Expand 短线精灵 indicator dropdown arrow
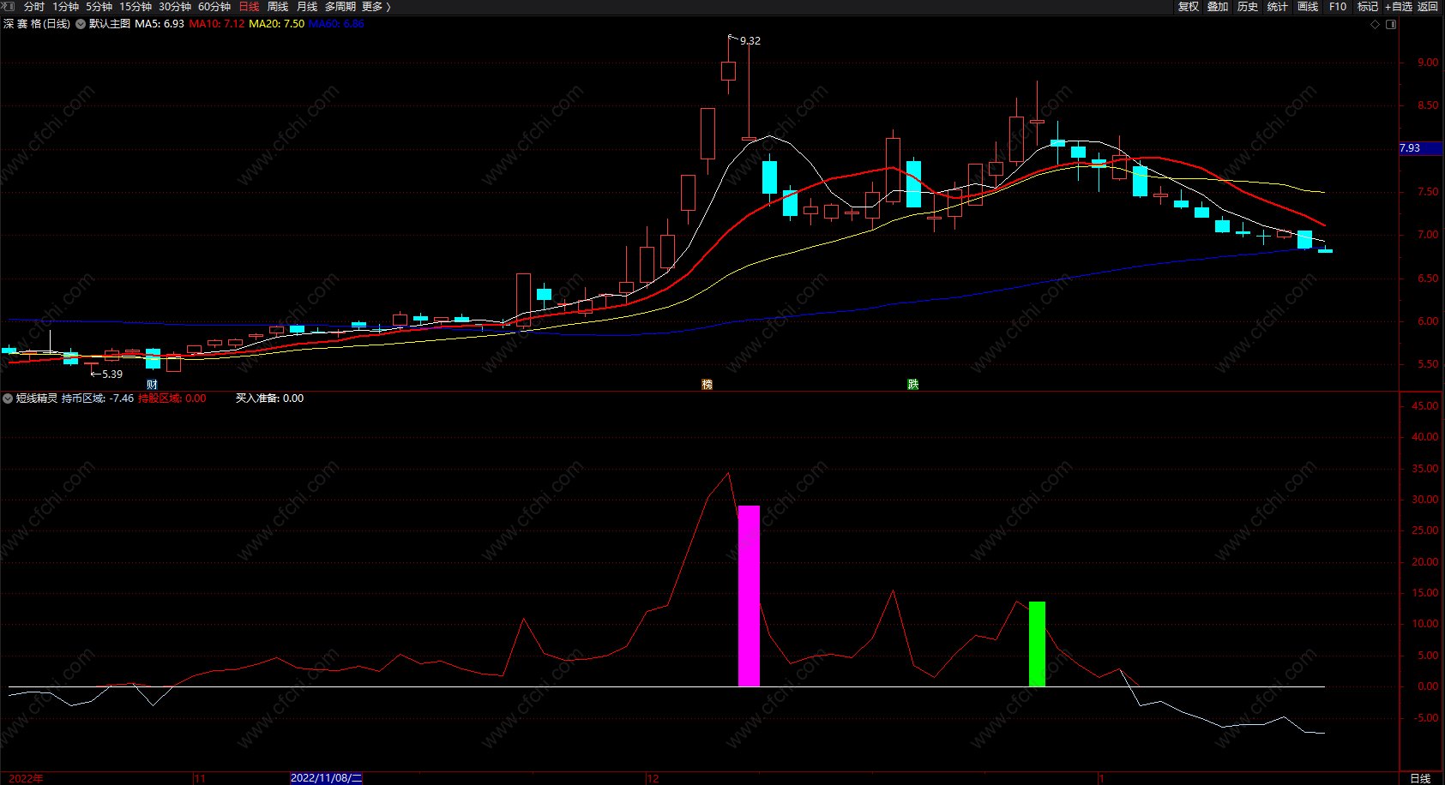The image size is (1445, 785). pos(8,398)
